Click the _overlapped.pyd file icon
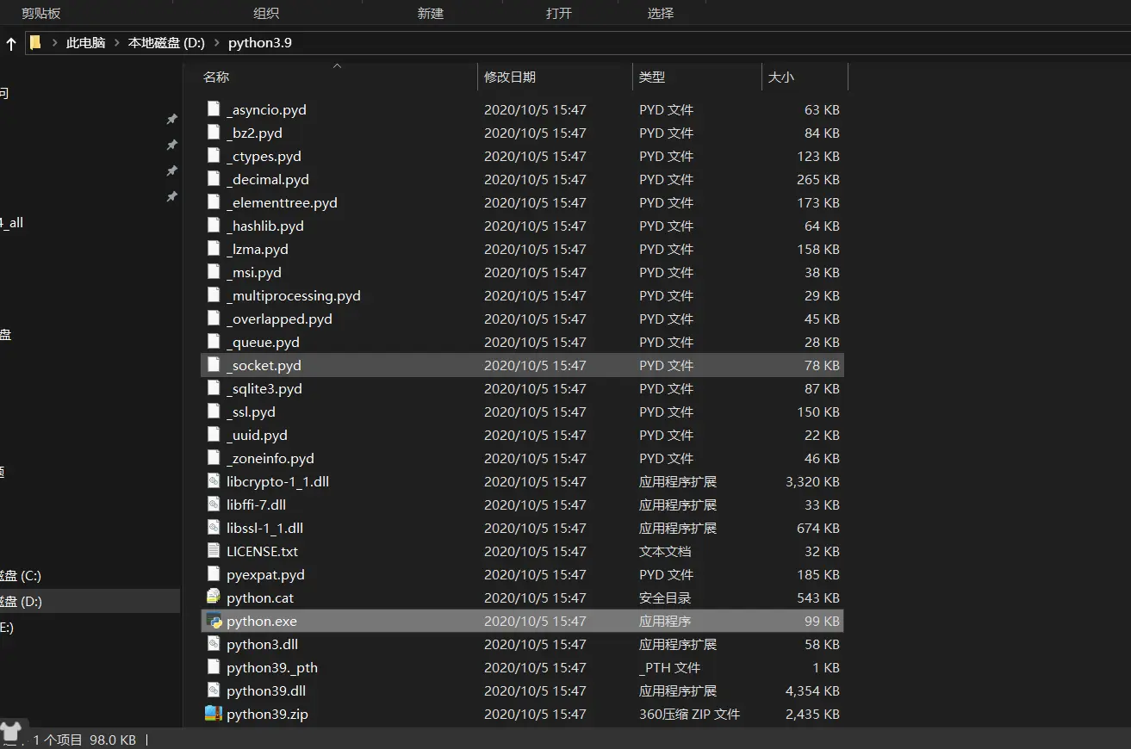This screenshot has height=749, width=1131. tap(214, 319)
